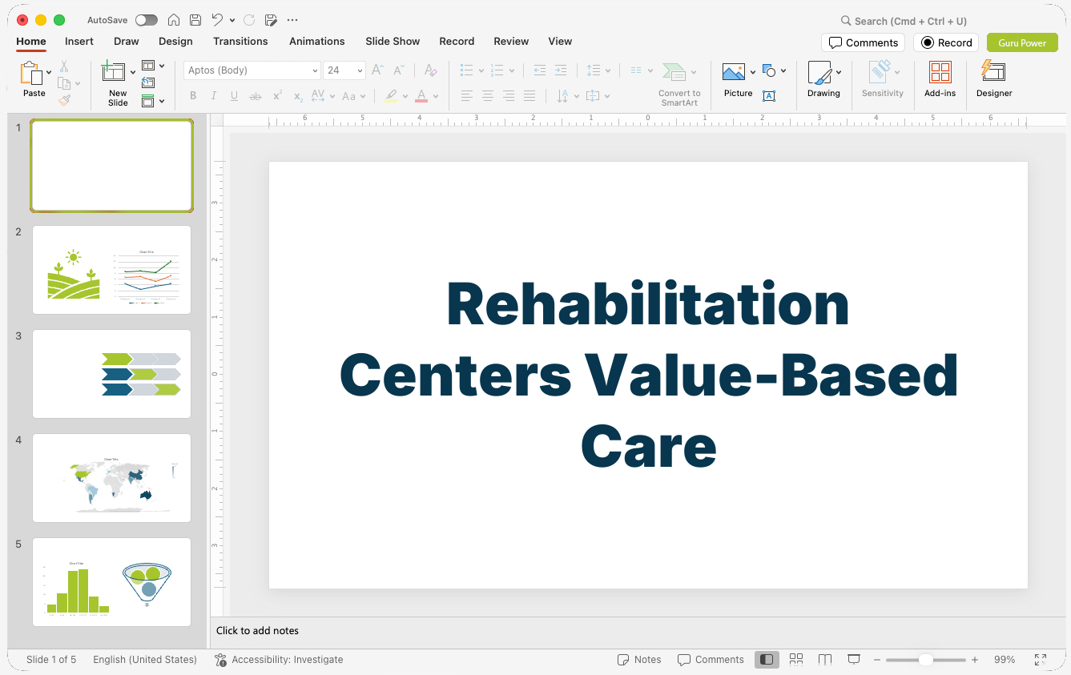
Task: Click the Increase Font Size icon
Action: tap(377, 70)
